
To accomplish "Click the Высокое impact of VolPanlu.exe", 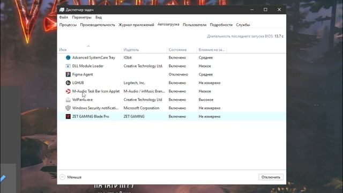I will point(206,100).
